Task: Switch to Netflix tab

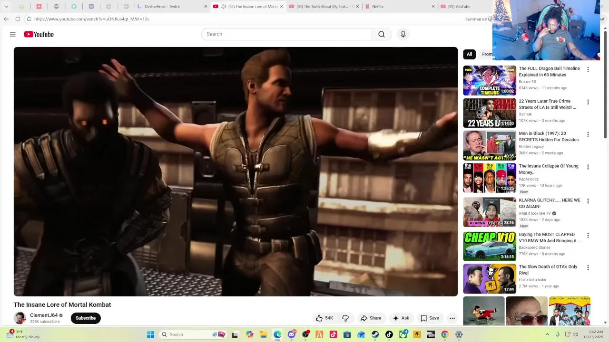Action: point(398,7)
